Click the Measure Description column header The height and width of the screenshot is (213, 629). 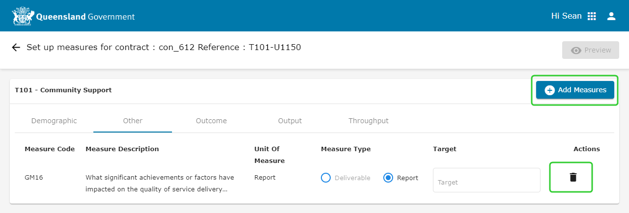[122, 149]
